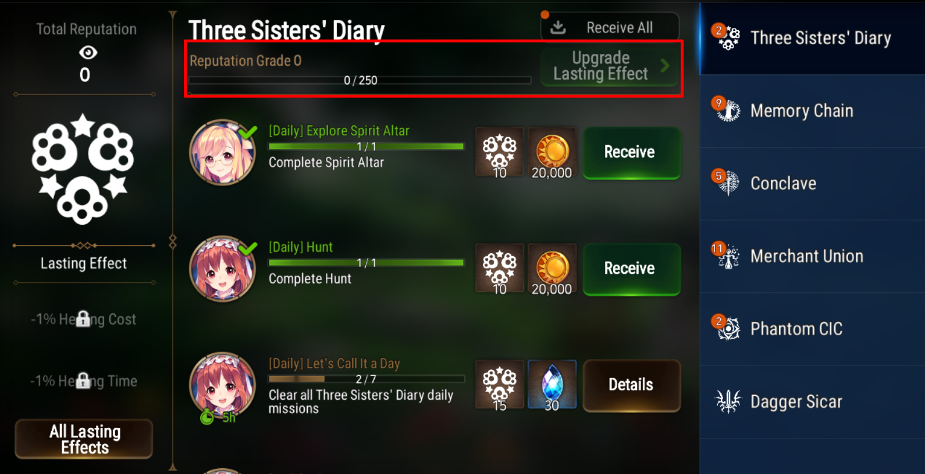Screen dimensions: 925x474
Task: Toggle the Total Reputation eye icon
Action: [x=88, y=53]
